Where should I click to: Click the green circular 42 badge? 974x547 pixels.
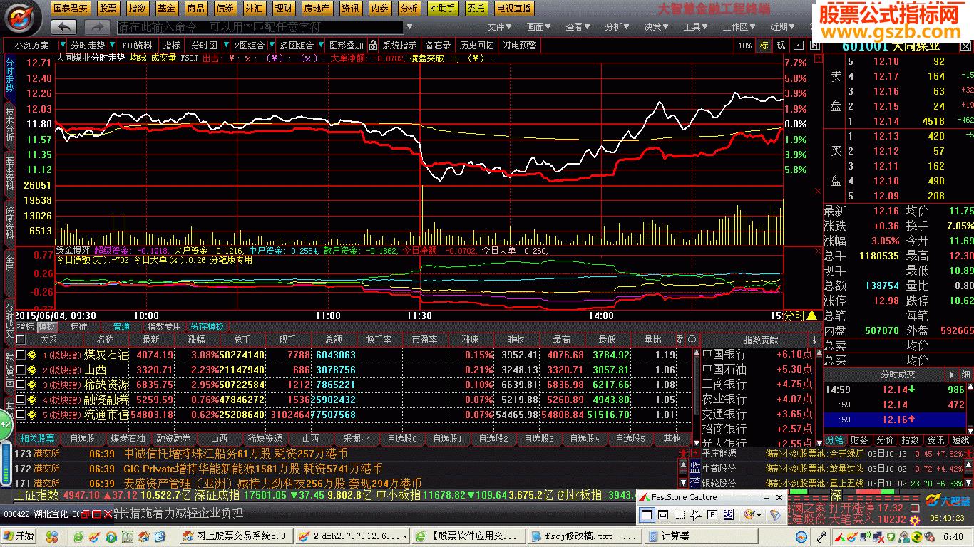[x=5, y=424]
